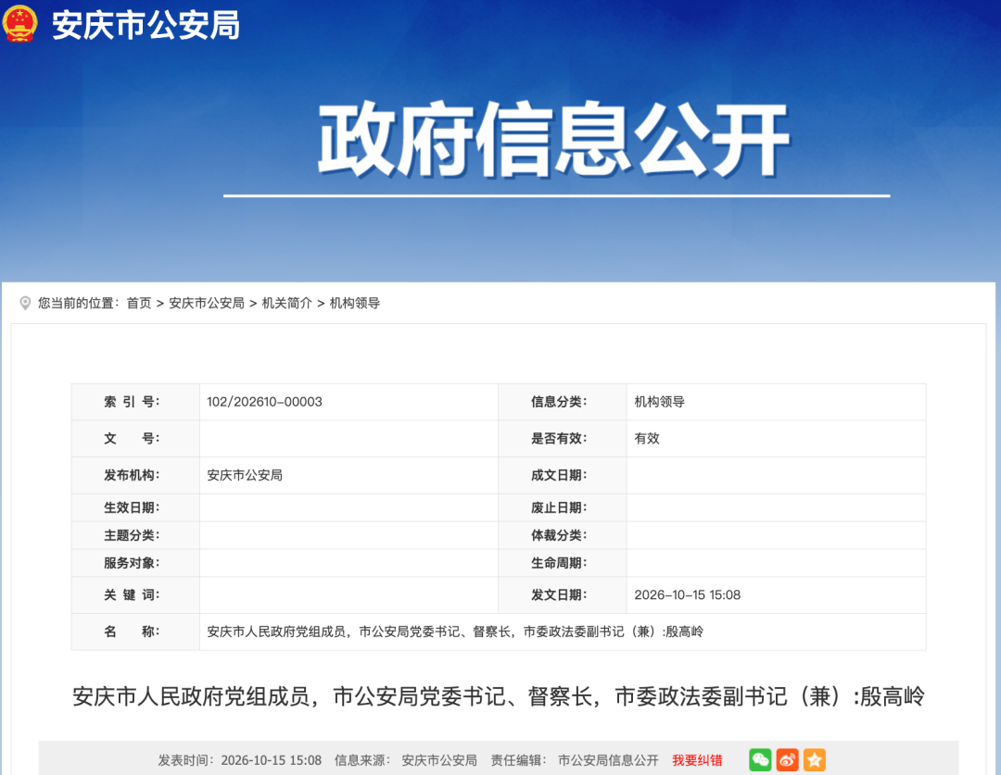The width and height of the screenshot is (1001, 775).
Task: Click the 发表时间 2026-10-15 15:08 text
Action: [239, 760]
